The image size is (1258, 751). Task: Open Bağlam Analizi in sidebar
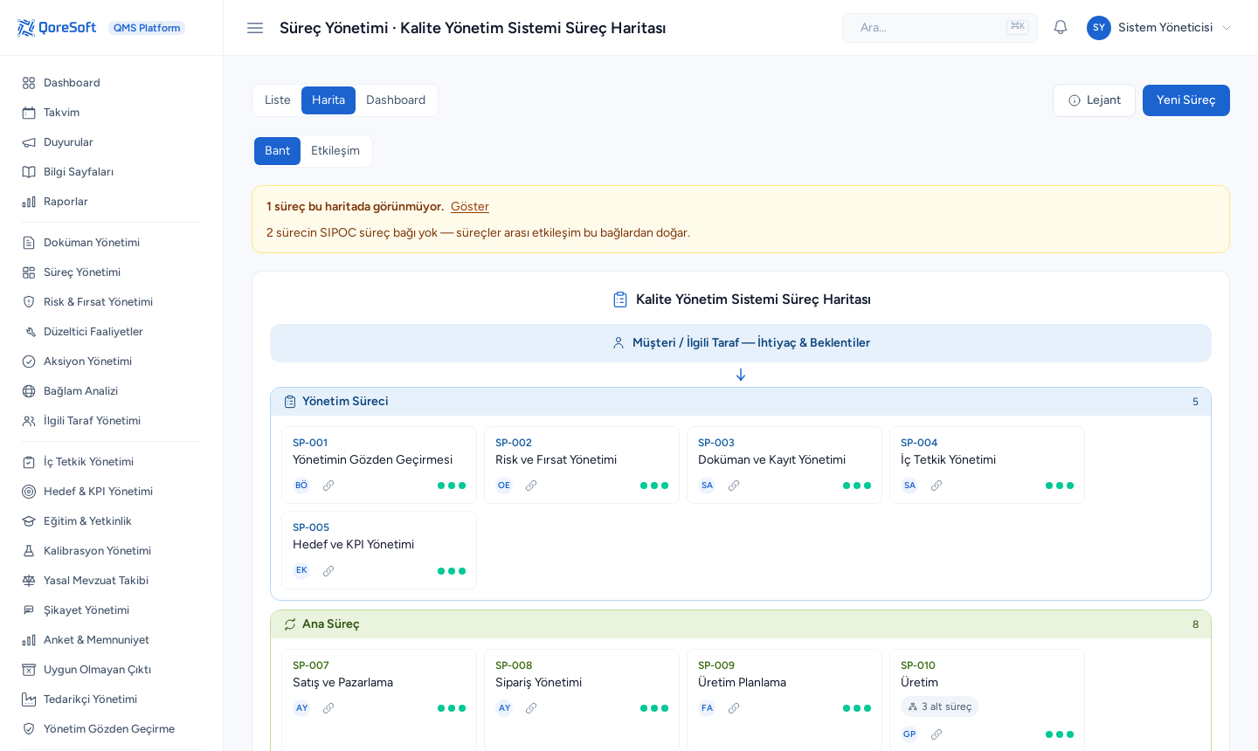pyautogui.click(x=112, y=391)
